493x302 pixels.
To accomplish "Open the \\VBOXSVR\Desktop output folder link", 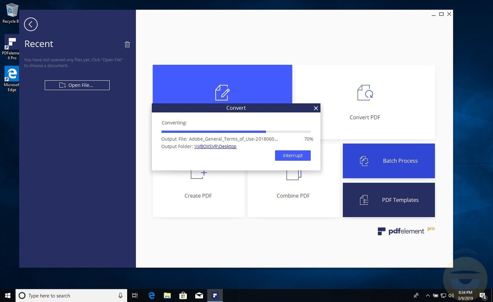I will 215,146.
